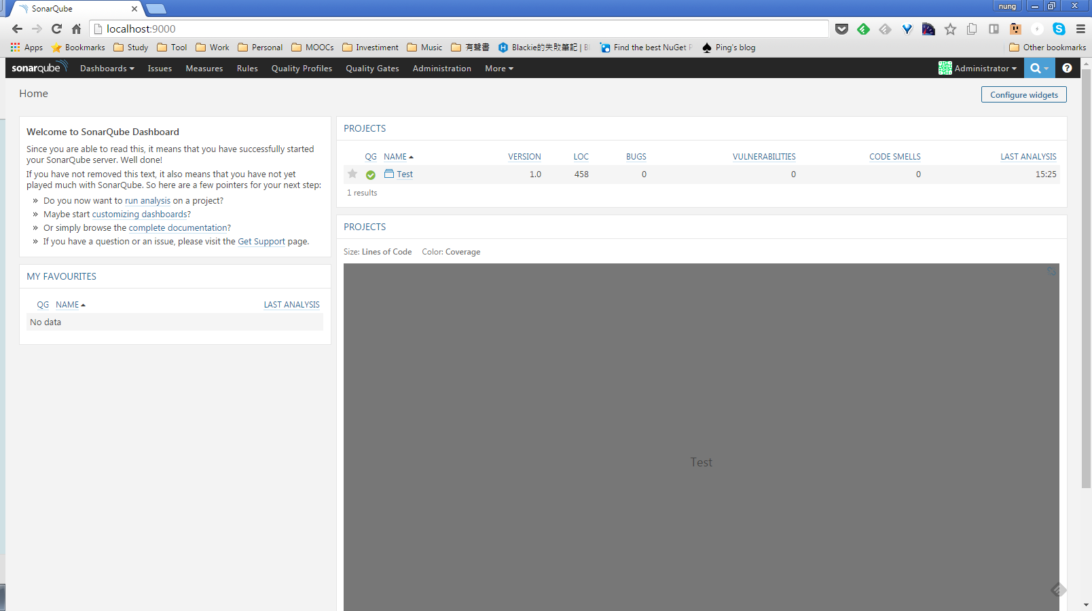Click the Test treemap rectangle
Screen dimensions: 1092x611
click(x=701, y=437)
